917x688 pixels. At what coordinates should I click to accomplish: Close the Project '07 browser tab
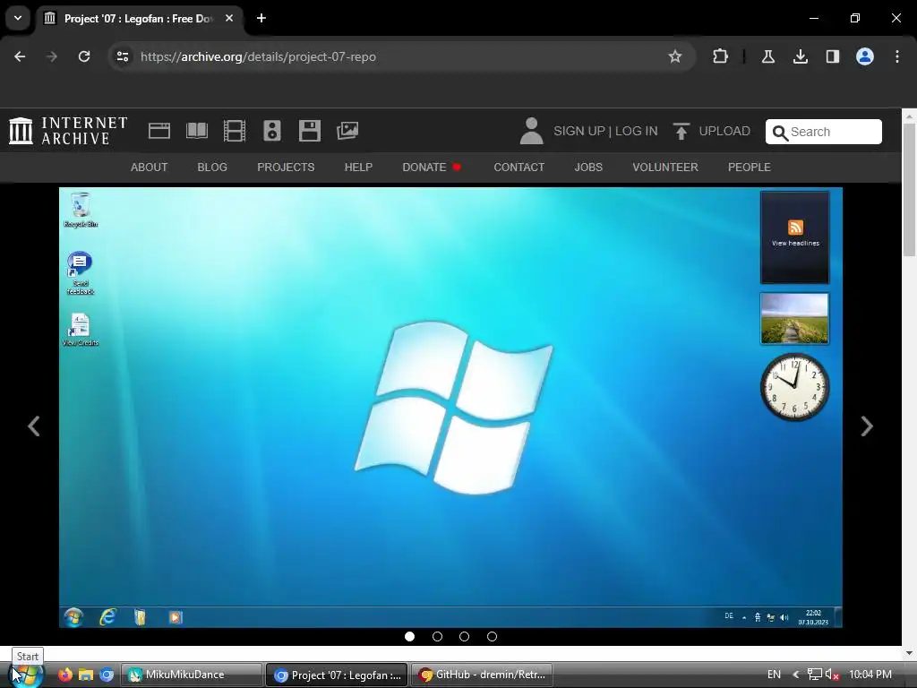[229, 18]
